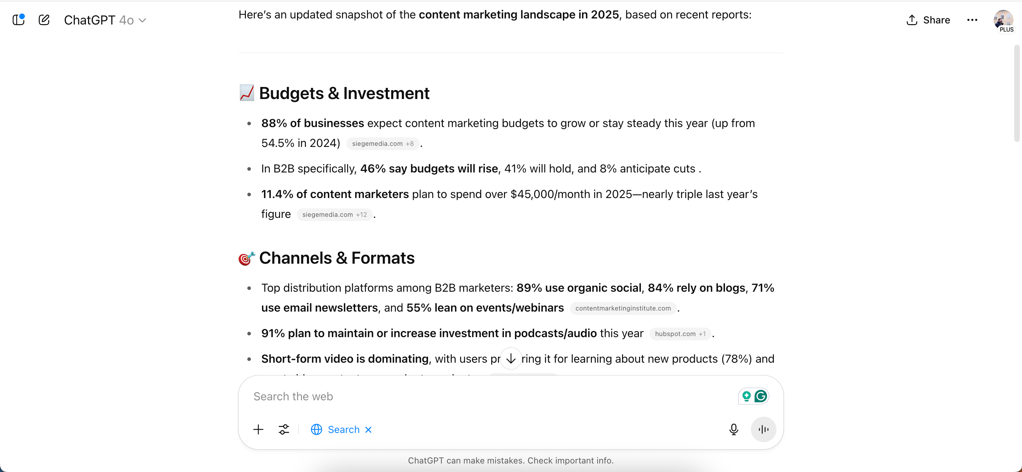Click the plus attach icon

(258, 429)
